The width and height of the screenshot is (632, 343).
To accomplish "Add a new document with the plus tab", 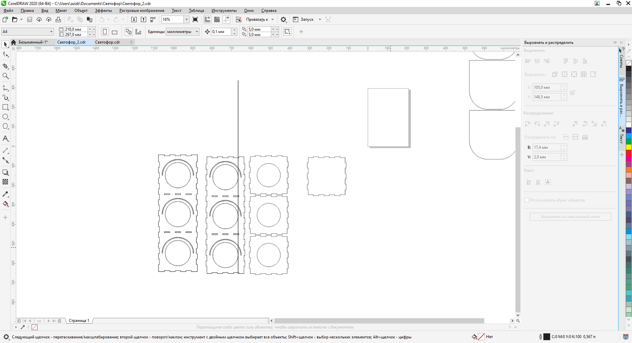I will click(x=131, y=42).
